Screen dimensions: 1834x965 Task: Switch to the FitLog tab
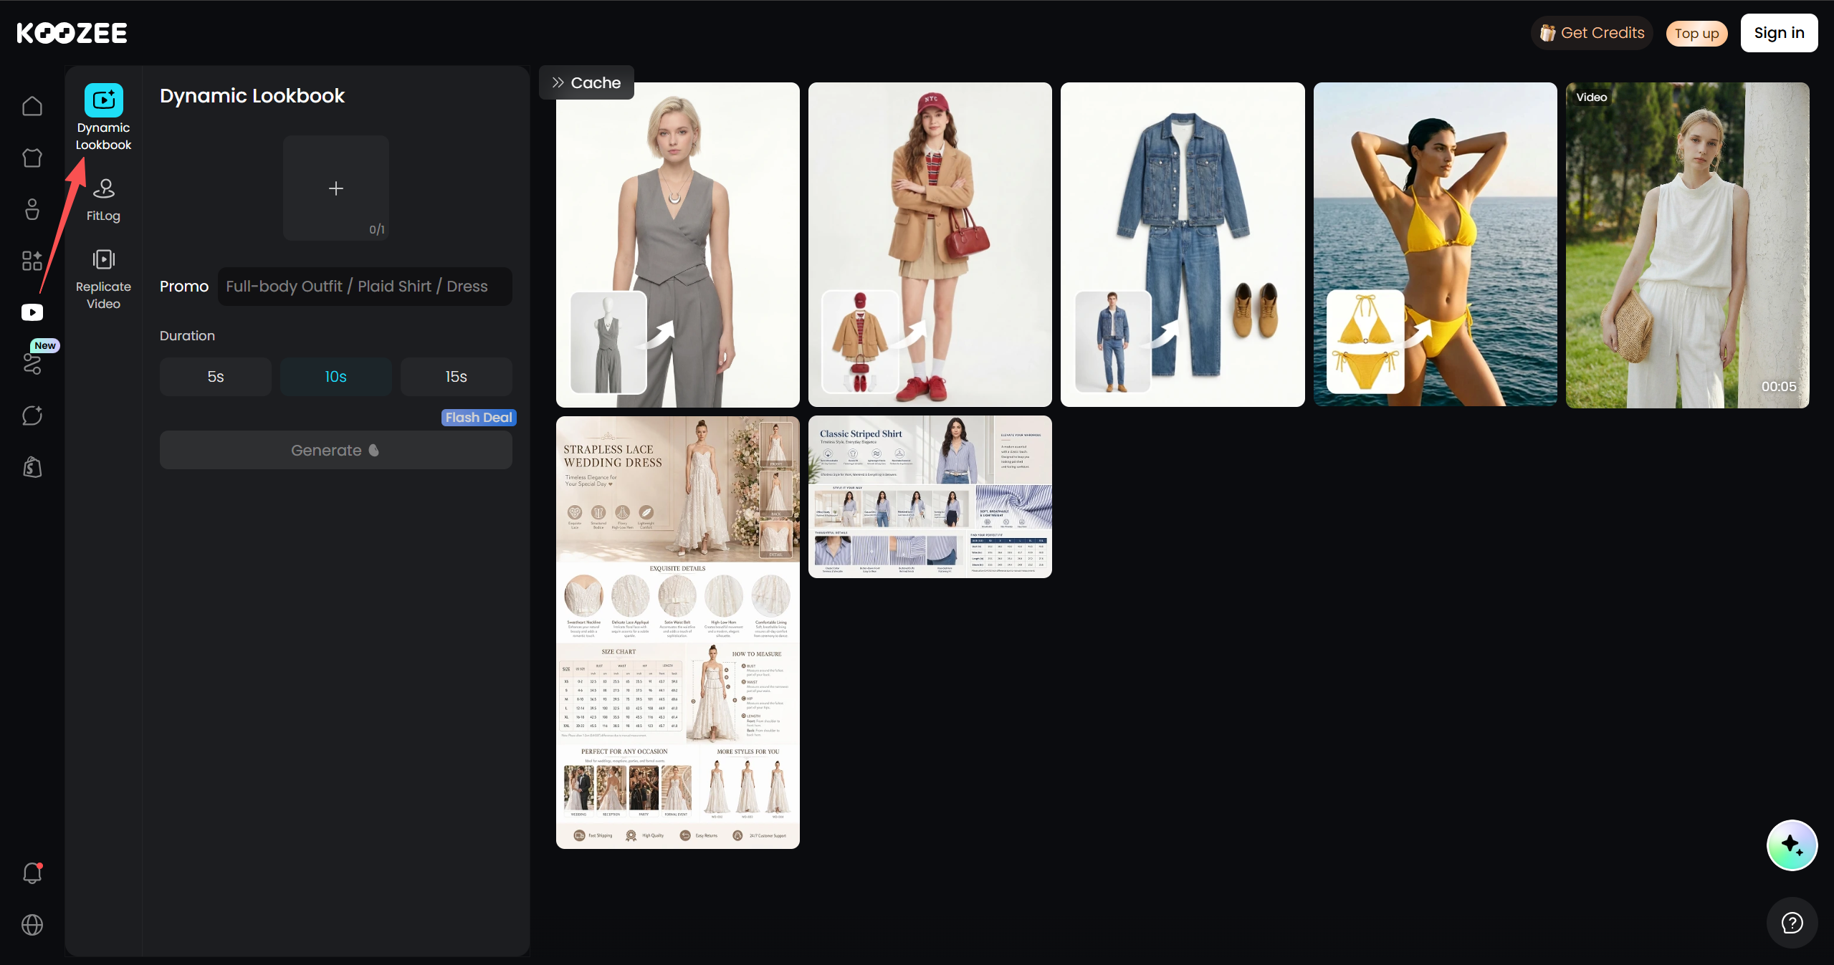tap(103, 201)
